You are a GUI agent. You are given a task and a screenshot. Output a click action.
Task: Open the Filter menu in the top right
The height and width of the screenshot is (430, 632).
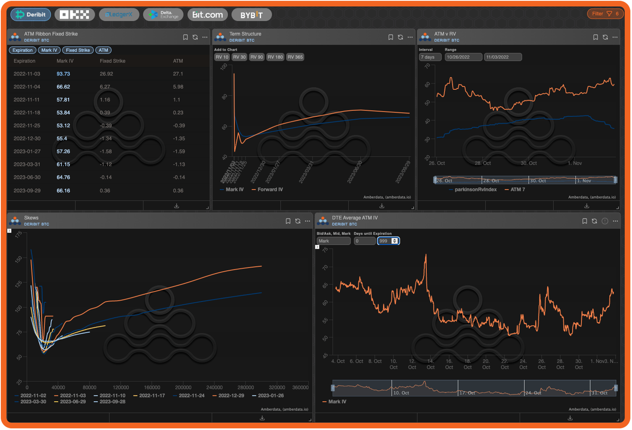[605, 13]
